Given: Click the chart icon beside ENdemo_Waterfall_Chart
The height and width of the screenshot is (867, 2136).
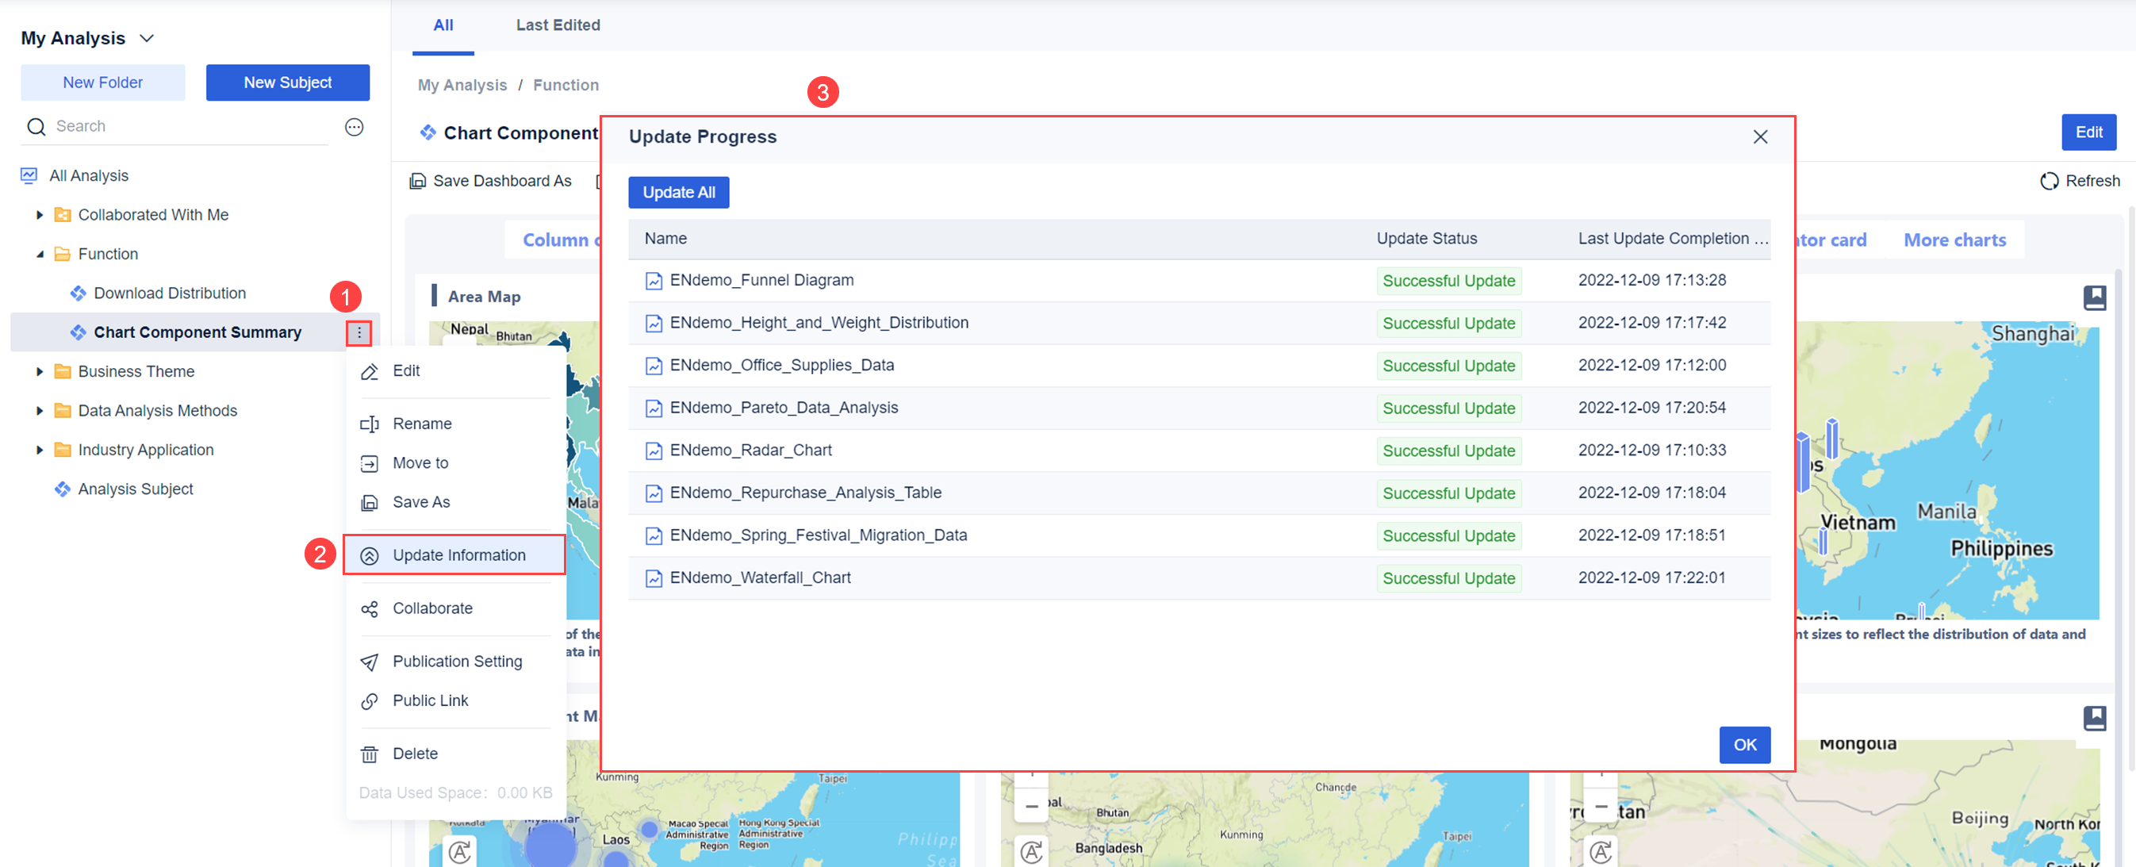Looking at the screenshot, I should point(654,577).
